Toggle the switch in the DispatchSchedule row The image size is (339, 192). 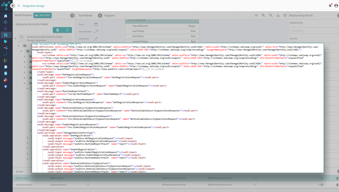point(321,185)
